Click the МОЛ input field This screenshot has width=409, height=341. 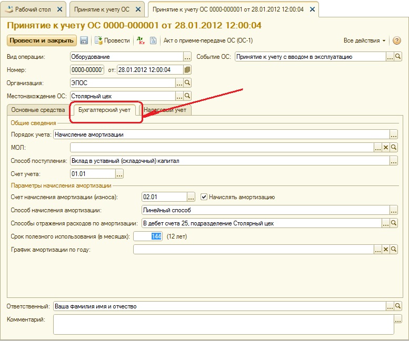pos(222,148)
